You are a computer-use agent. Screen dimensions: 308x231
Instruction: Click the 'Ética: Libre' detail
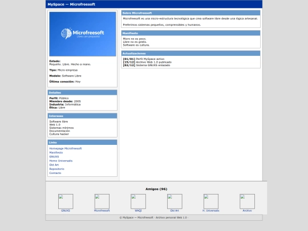click(x=57, y=108)
